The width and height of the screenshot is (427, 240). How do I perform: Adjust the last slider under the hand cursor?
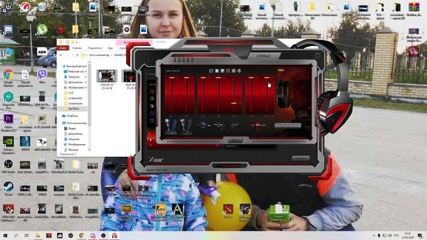coord(267,77)
